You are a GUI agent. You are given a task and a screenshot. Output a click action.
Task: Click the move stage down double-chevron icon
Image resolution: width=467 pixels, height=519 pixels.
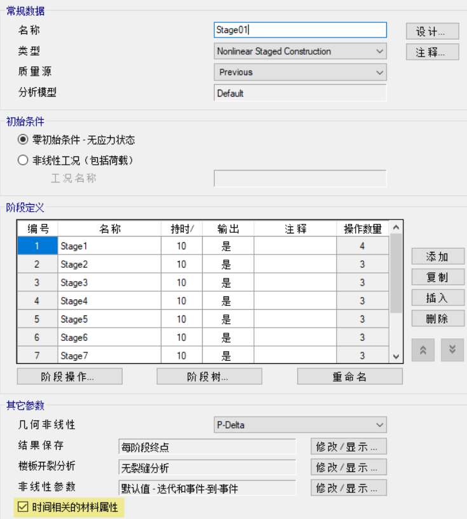(452, 350)
